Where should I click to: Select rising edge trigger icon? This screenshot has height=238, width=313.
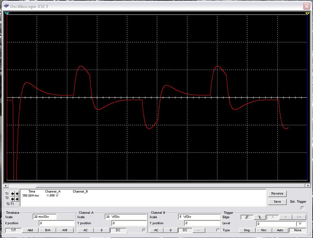[247, 217]
